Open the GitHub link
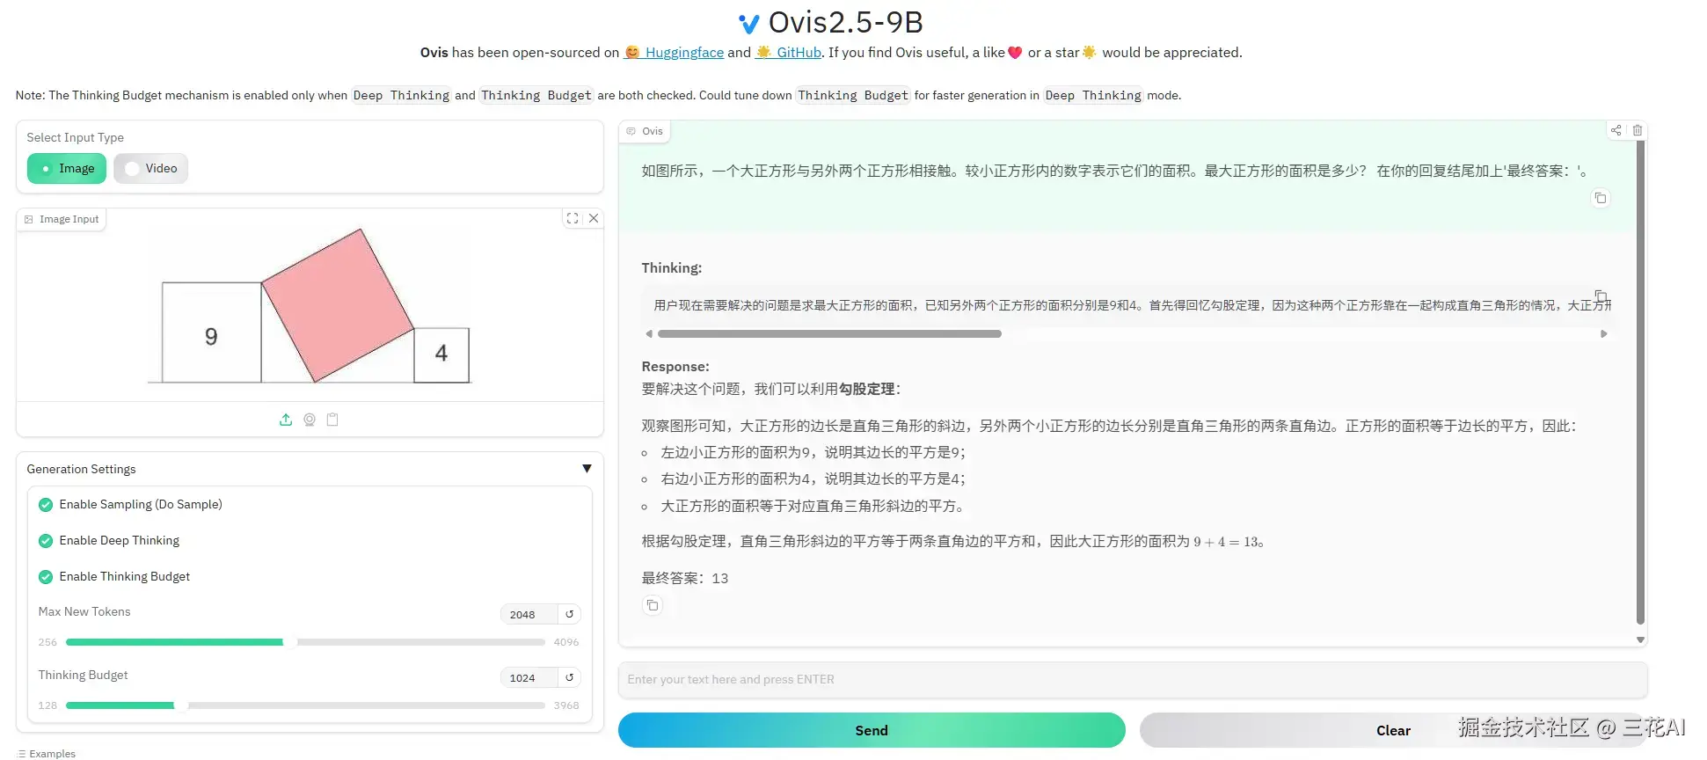Screen dimensions: 1707x760 coord(788,53)
